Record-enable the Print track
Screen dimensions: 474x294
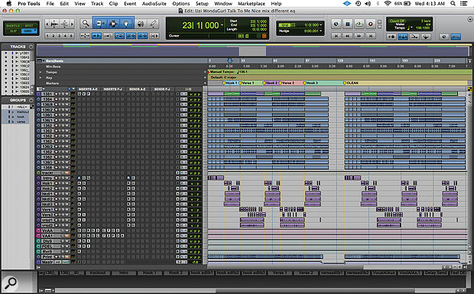pos(56,257)
